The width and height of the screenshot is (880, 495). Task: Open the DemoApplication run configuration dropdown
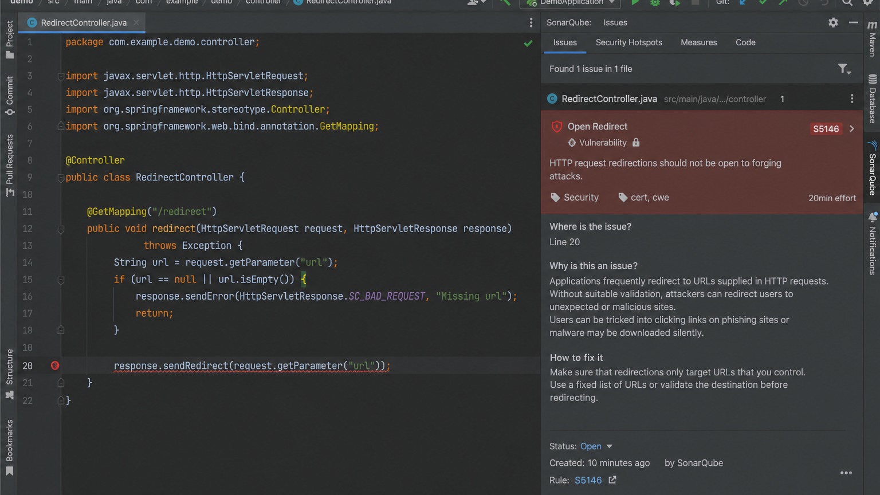click(x=570, y=3)
